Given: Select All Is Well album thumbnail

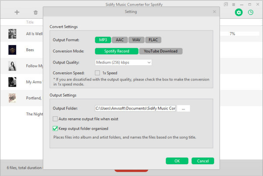Looking at the screenshot, I should 12,34.
